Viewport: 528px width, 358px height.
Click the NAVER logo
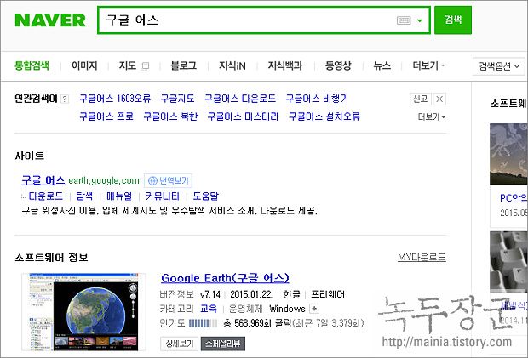pyautogui.click(x=50, y=20)
